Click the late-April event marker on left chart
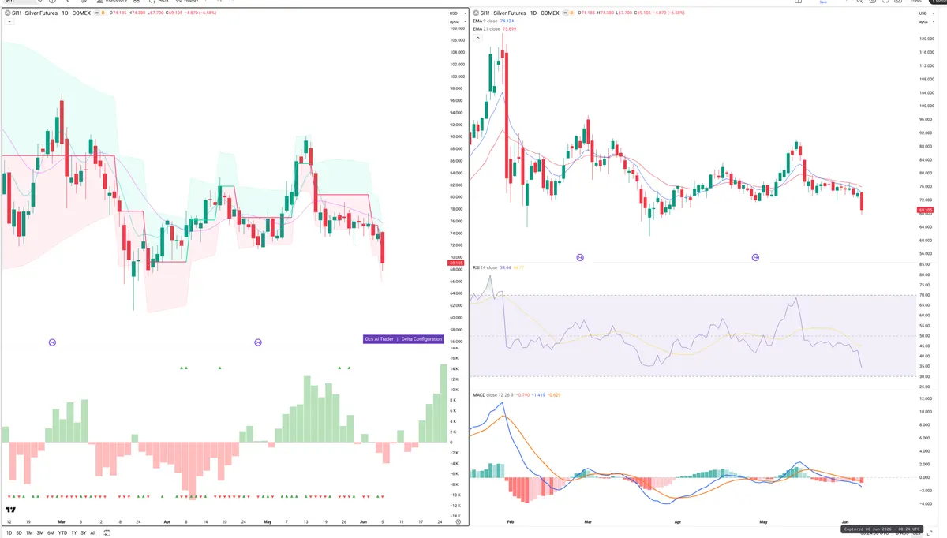The image size is (947, 538). 258,342
